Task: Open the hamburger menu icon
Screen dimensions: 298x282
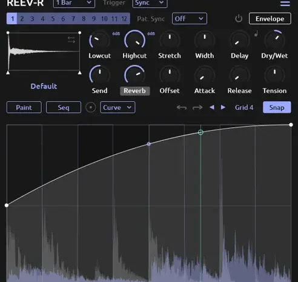Action: point(285,3)
